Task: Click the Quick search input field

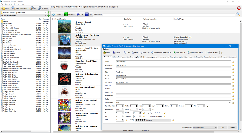Action: (x=169, y=14)
